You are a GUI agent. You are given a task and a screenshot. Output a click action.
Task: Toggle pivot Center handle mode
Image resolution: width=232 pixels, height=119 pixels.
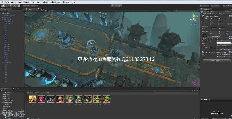pos(27,6)
